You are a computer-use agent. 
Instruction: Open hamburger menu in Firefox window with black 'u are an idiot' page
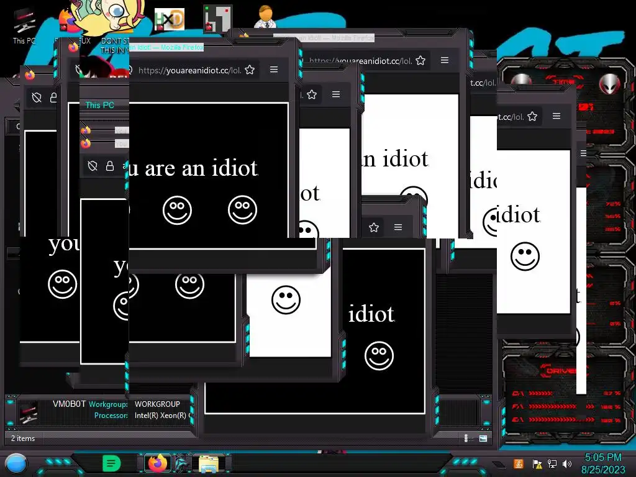pos(274,70)
